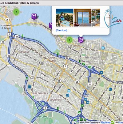Click the green cluster marker labeled 3

tap(69, 40)
